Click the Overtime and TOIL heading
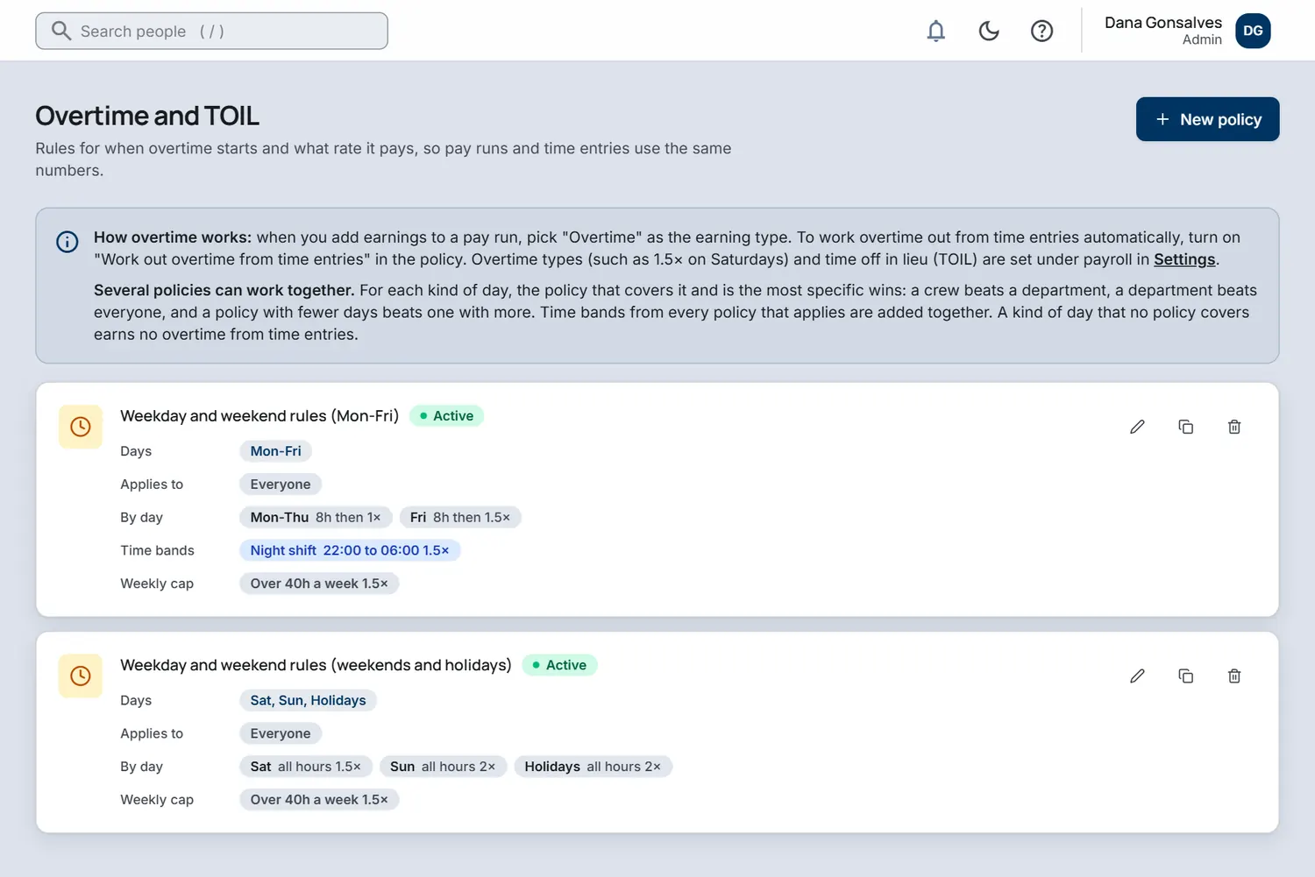Image resolution: width=1315 pixels, height=877 pixels. coord(147,116)
